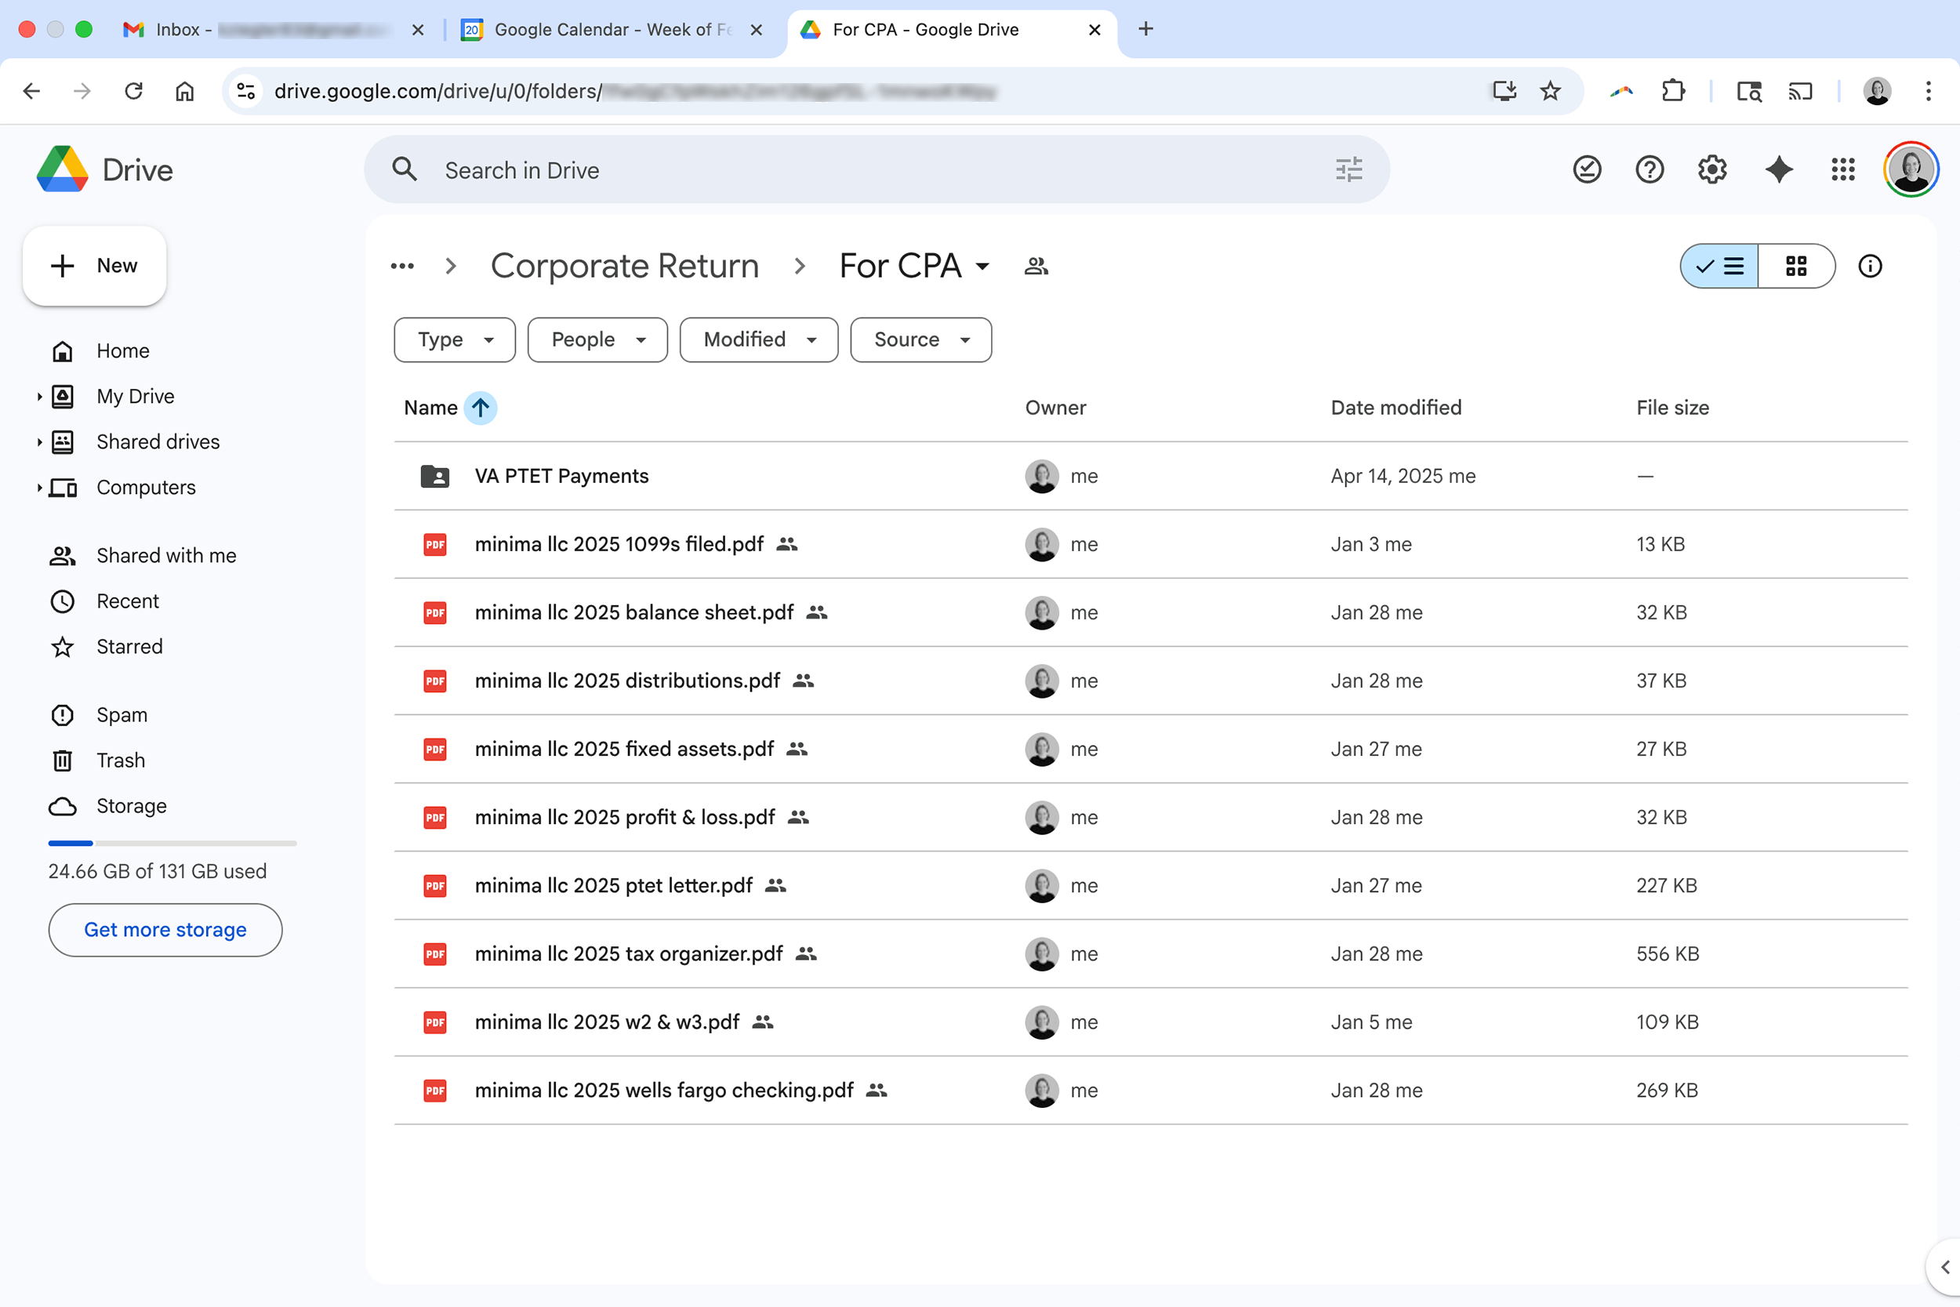Open the offline ready status icon
Viewport: 1960px width, 1307px height.
tap(1587, 170)
